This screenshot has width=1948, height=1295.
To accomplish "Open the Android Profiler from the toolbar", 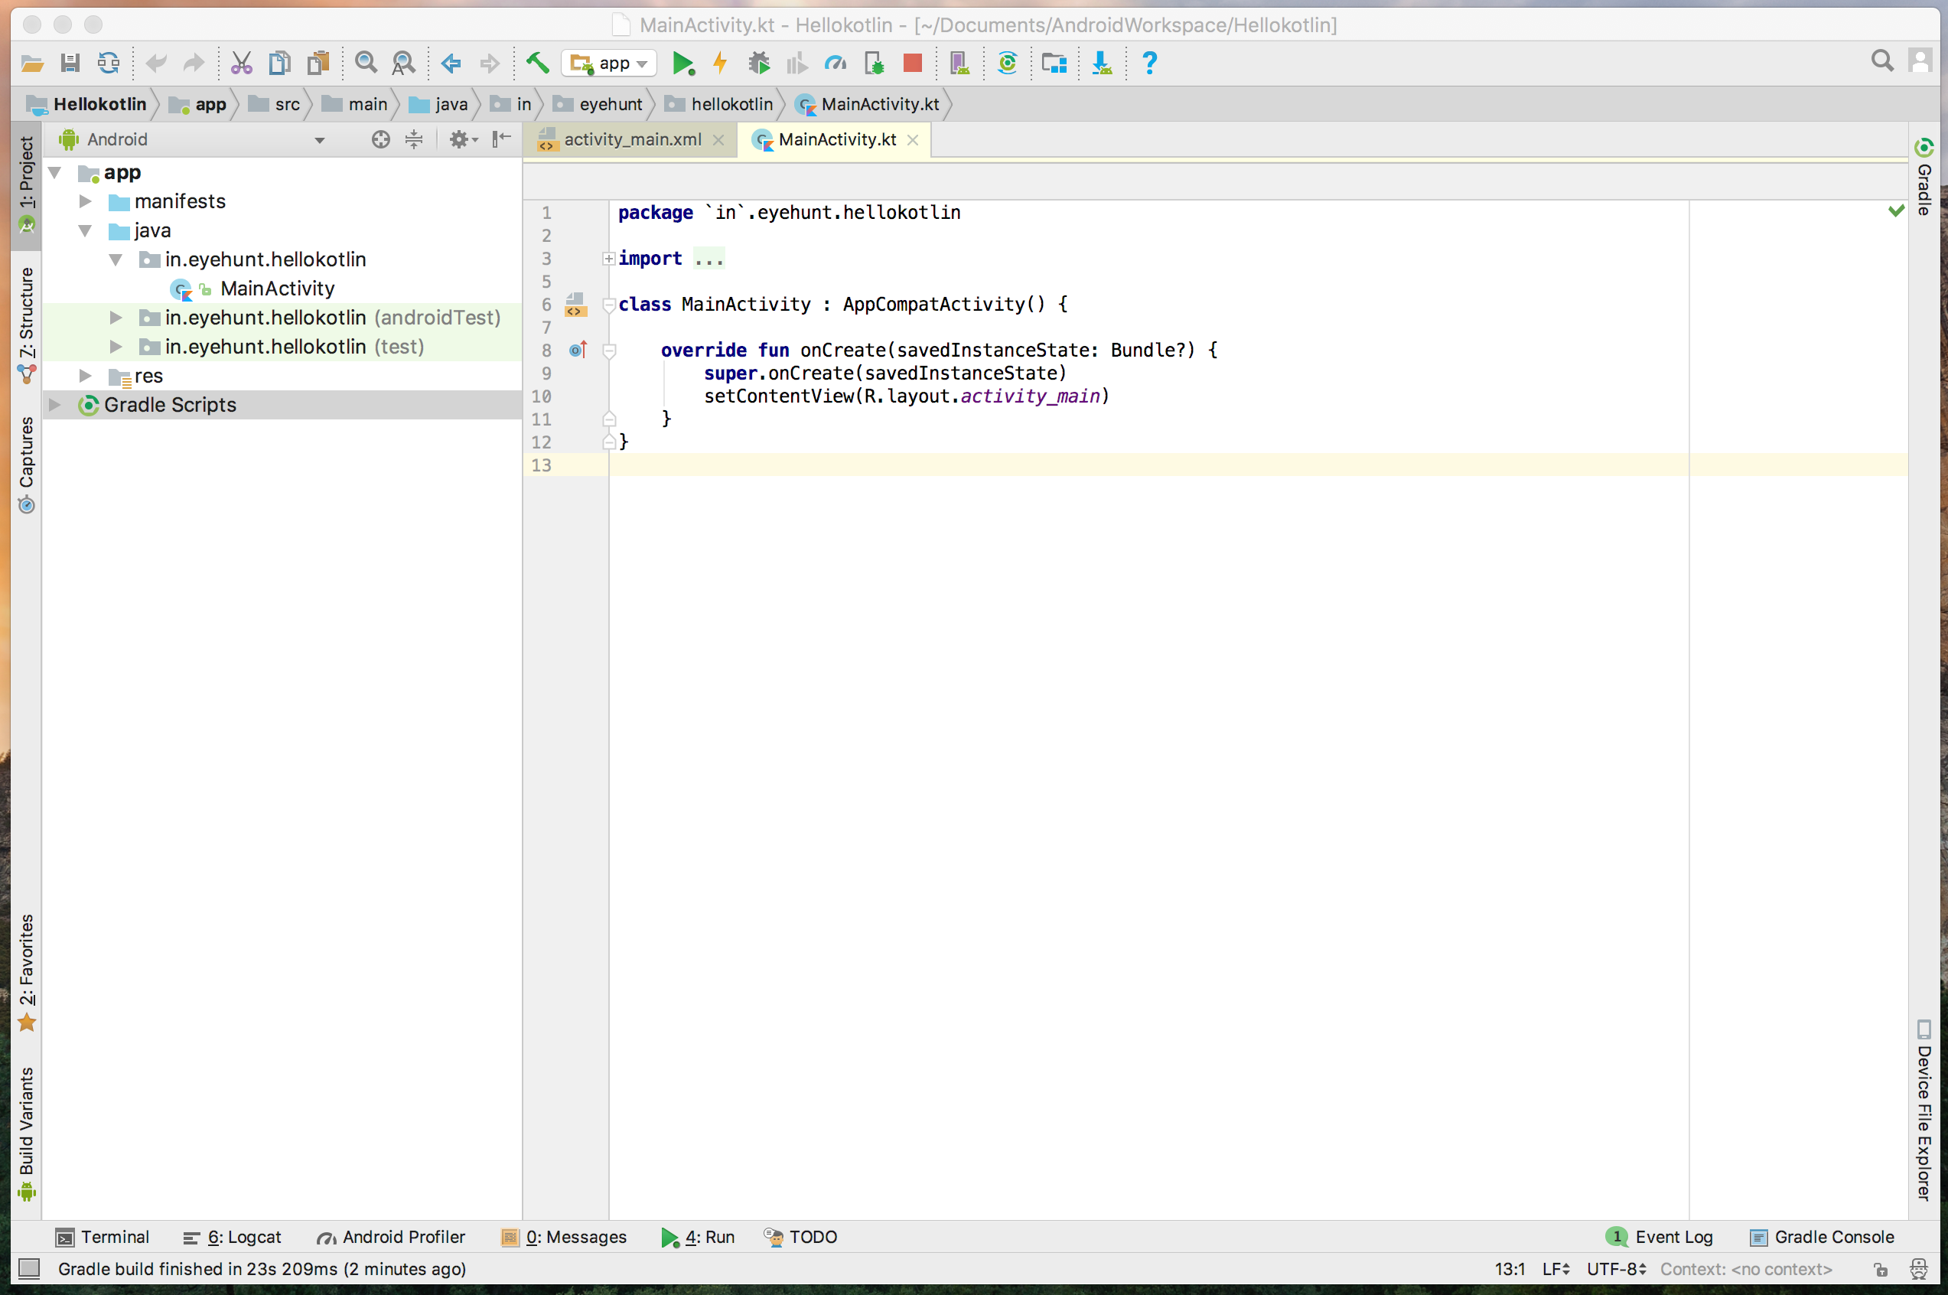I will point(836,63).
